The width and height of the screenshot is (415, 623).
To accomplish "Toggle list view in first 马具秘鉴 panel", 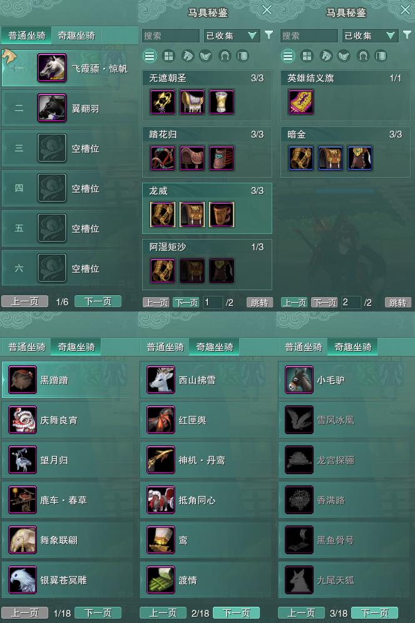I will [150, 56].
